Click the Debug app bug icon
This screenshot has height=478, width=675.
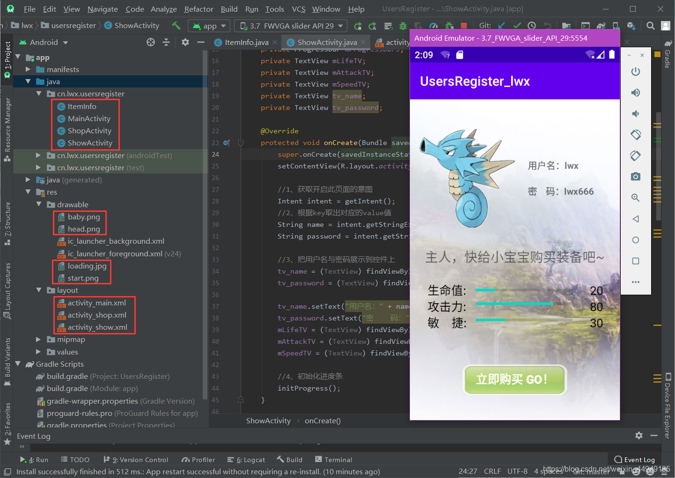tap(403, 26)
